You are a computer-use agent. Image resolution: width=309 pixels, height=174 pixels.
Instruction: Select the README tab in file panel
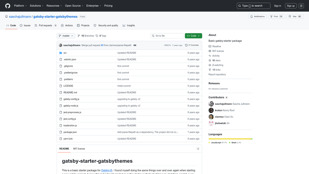click(64, 149)
